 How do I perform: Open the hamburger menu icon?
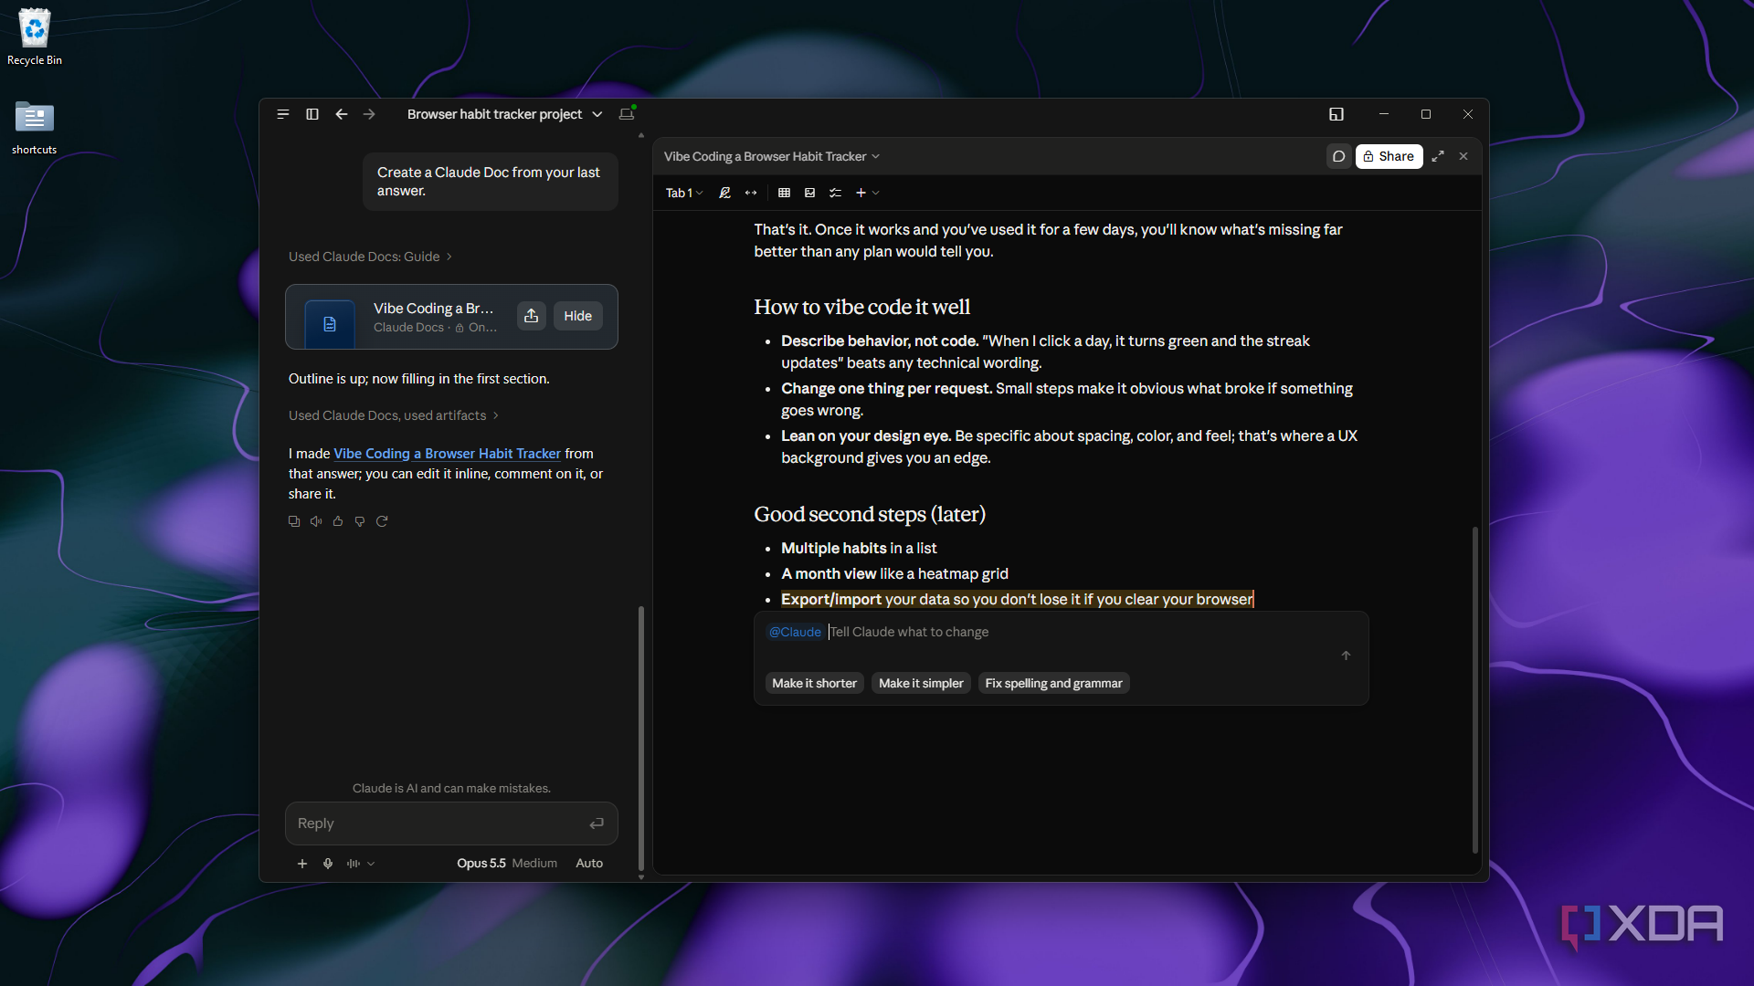tap(283, 114)
